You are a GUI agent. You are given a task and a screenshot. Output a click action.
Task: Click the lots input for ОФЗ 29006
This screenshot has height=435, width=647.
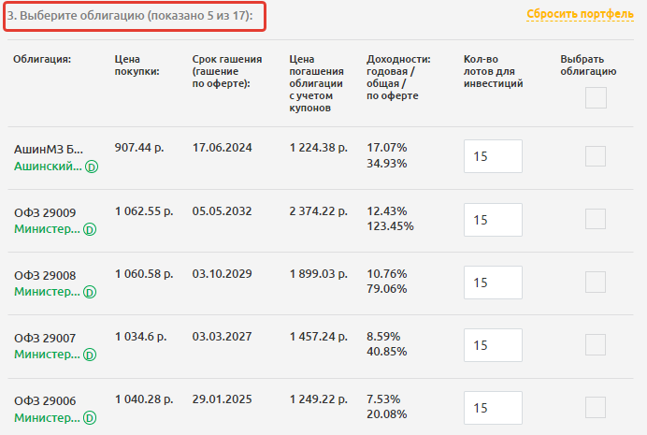[493, 408]
